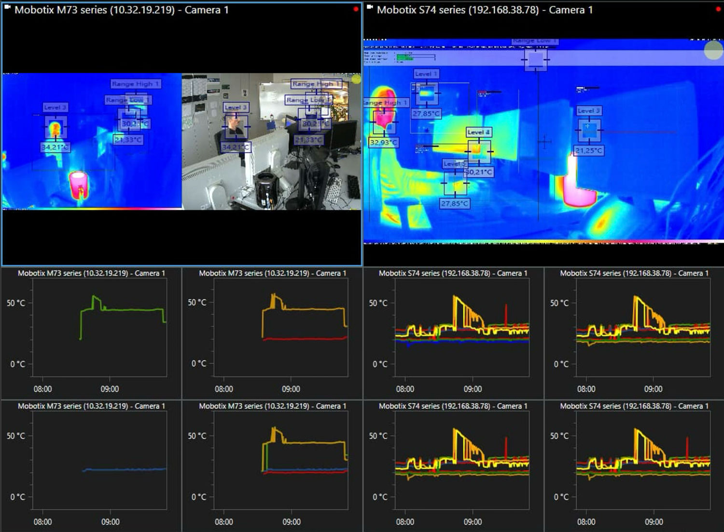This screenshot has width=724, height=532.
Task: Select the Mobotix M73 live view title bar
Action: (121, 10)
